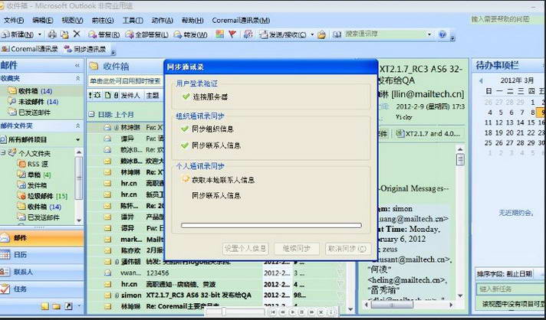Switch to the 日历 calendar pane
Viewport: 546px width, 320px height.
41,255
